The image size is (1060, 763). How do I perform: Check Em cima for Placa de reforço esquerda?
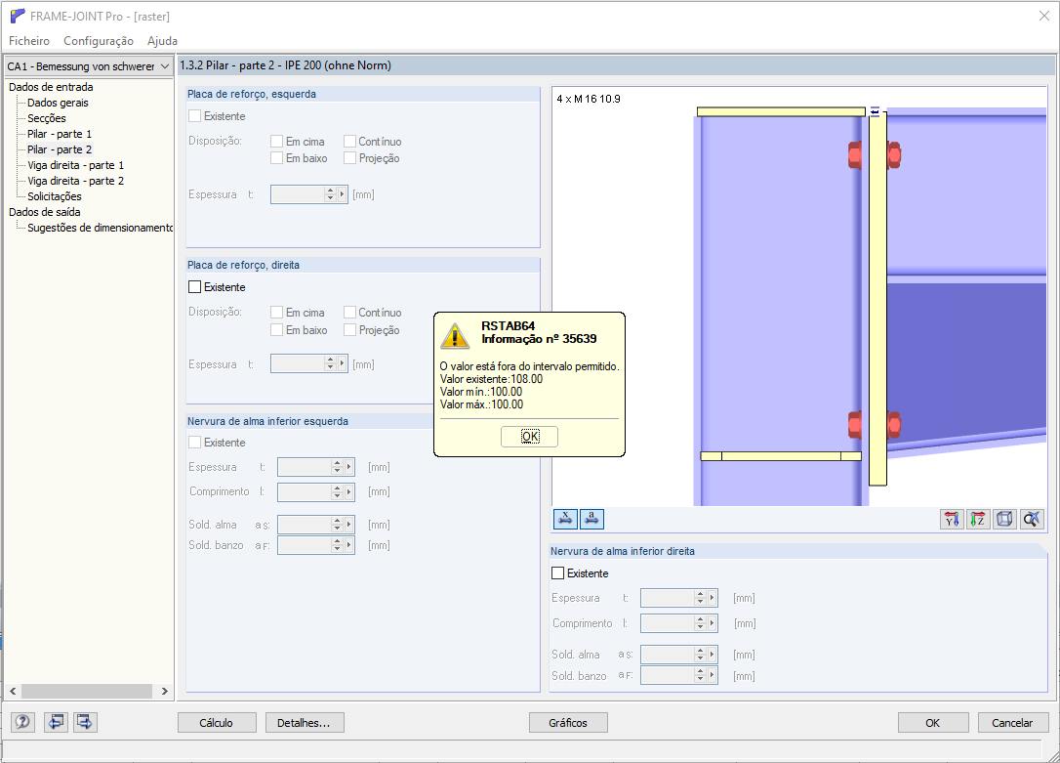click(276, 141)
